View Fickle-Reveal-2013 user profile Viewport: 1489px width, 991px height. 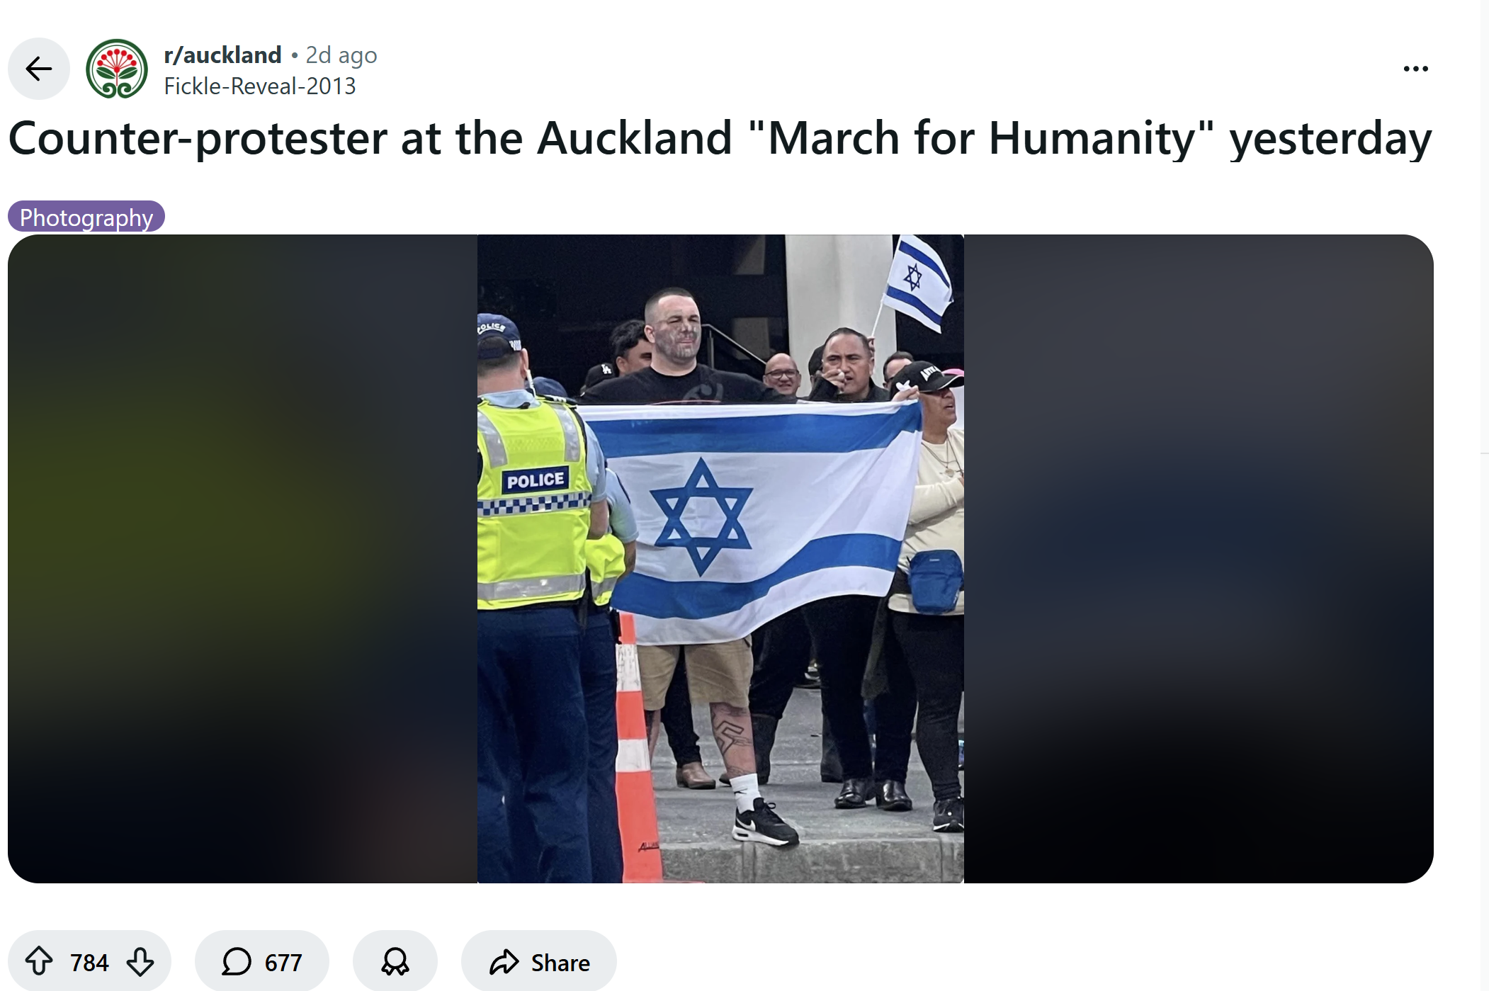pyautogui.click(x=260, y=86)
